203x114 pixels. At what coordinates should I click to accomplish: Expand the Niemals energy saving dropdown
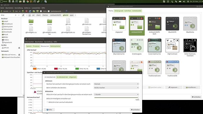click(116, 84)
